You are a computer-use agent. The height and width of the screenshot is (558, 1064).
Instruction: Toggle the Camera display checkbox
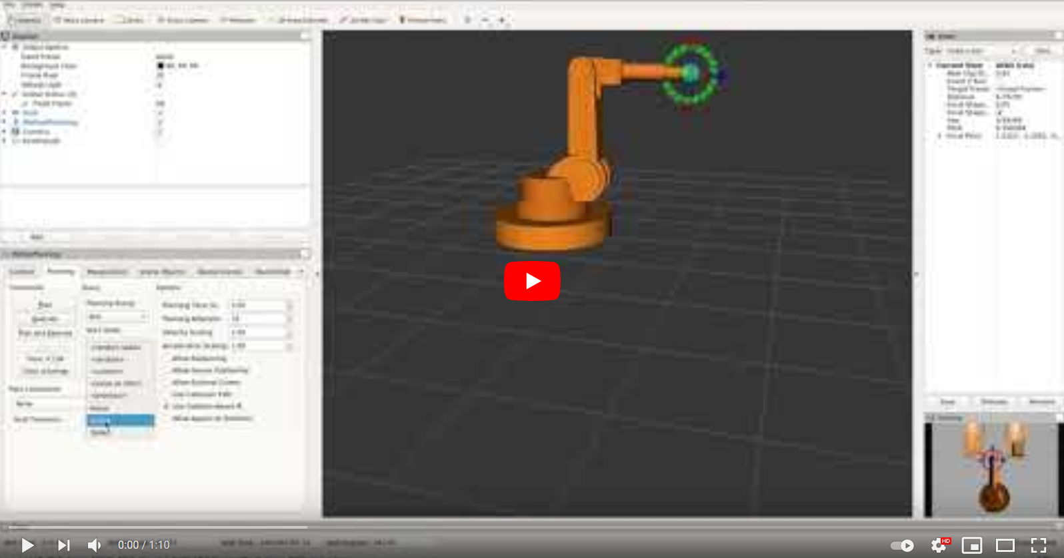tap(160, 132)
